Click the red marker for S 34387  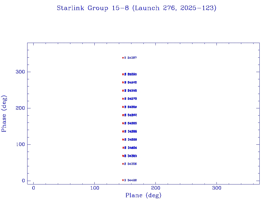click(x=123, y=58)
